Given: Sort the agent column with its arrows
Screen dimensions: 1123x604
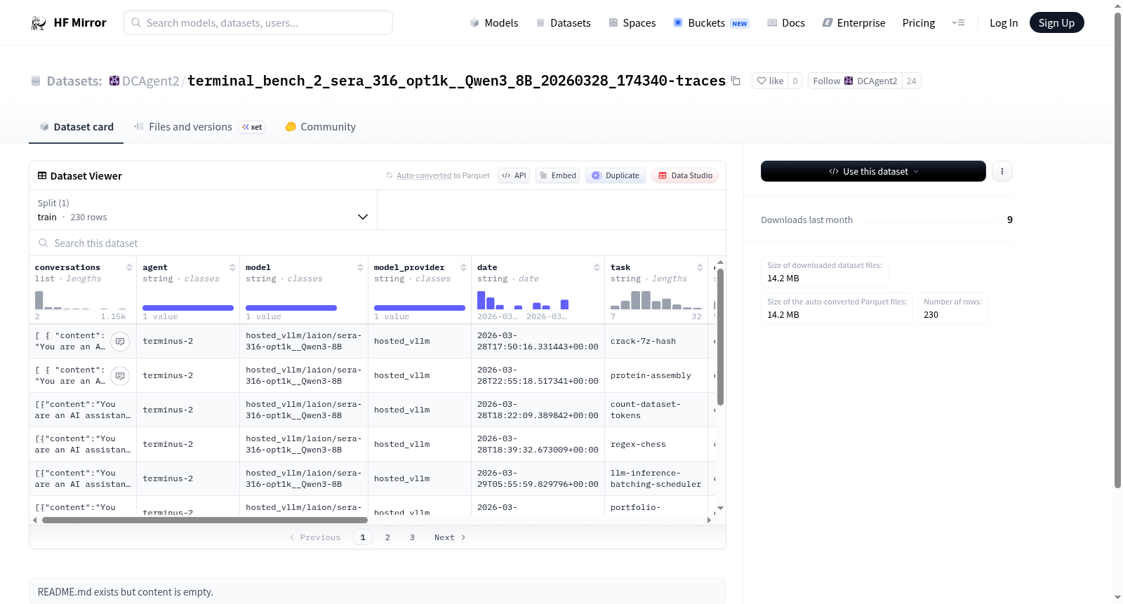Looking at the screenshot, I should (232, 267).
